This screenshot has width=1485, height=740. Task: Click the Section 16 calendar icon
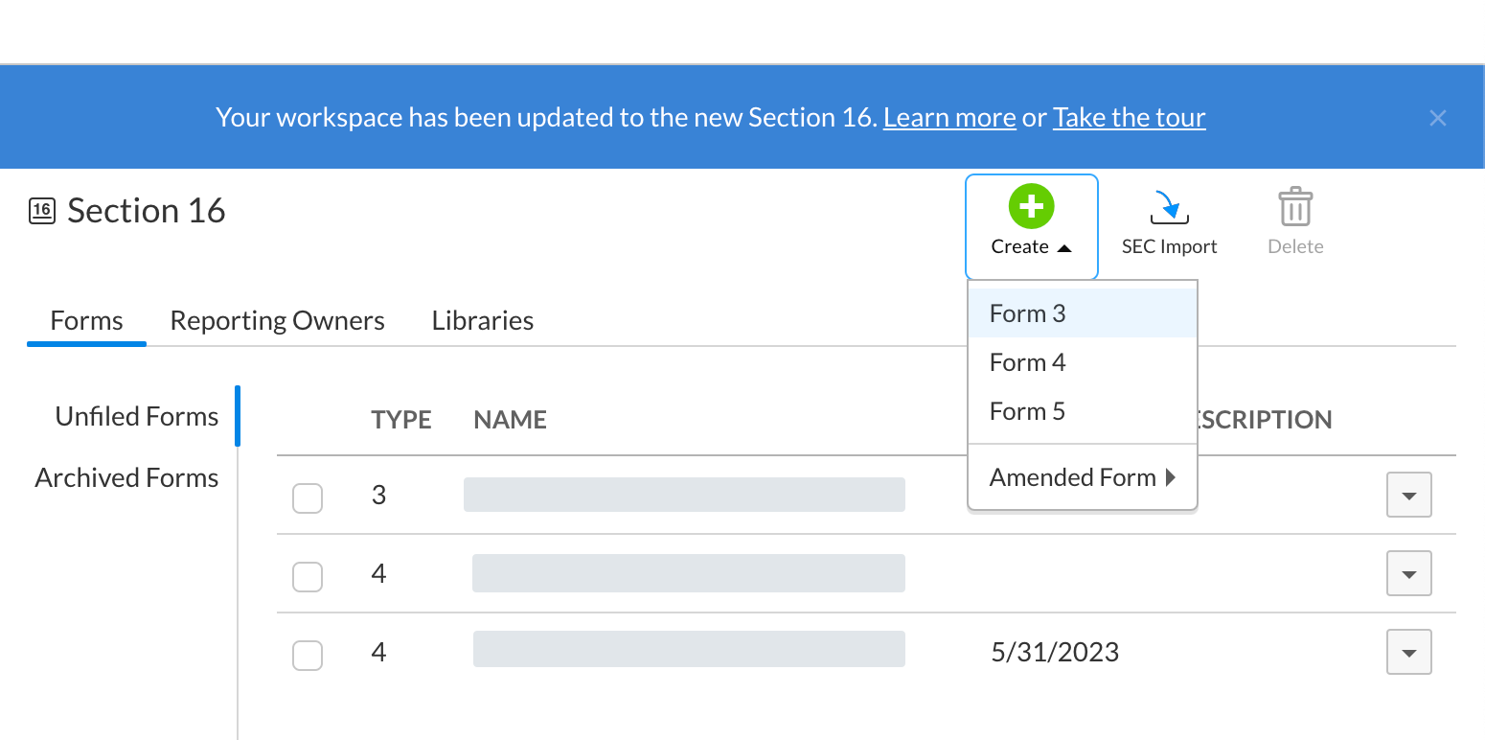tap(42, 211)
